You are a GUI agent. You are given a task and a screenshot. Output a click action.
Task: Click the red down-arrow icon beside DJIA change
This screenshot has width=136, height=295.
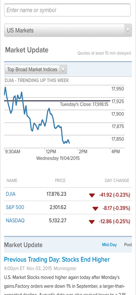point(92,196)
